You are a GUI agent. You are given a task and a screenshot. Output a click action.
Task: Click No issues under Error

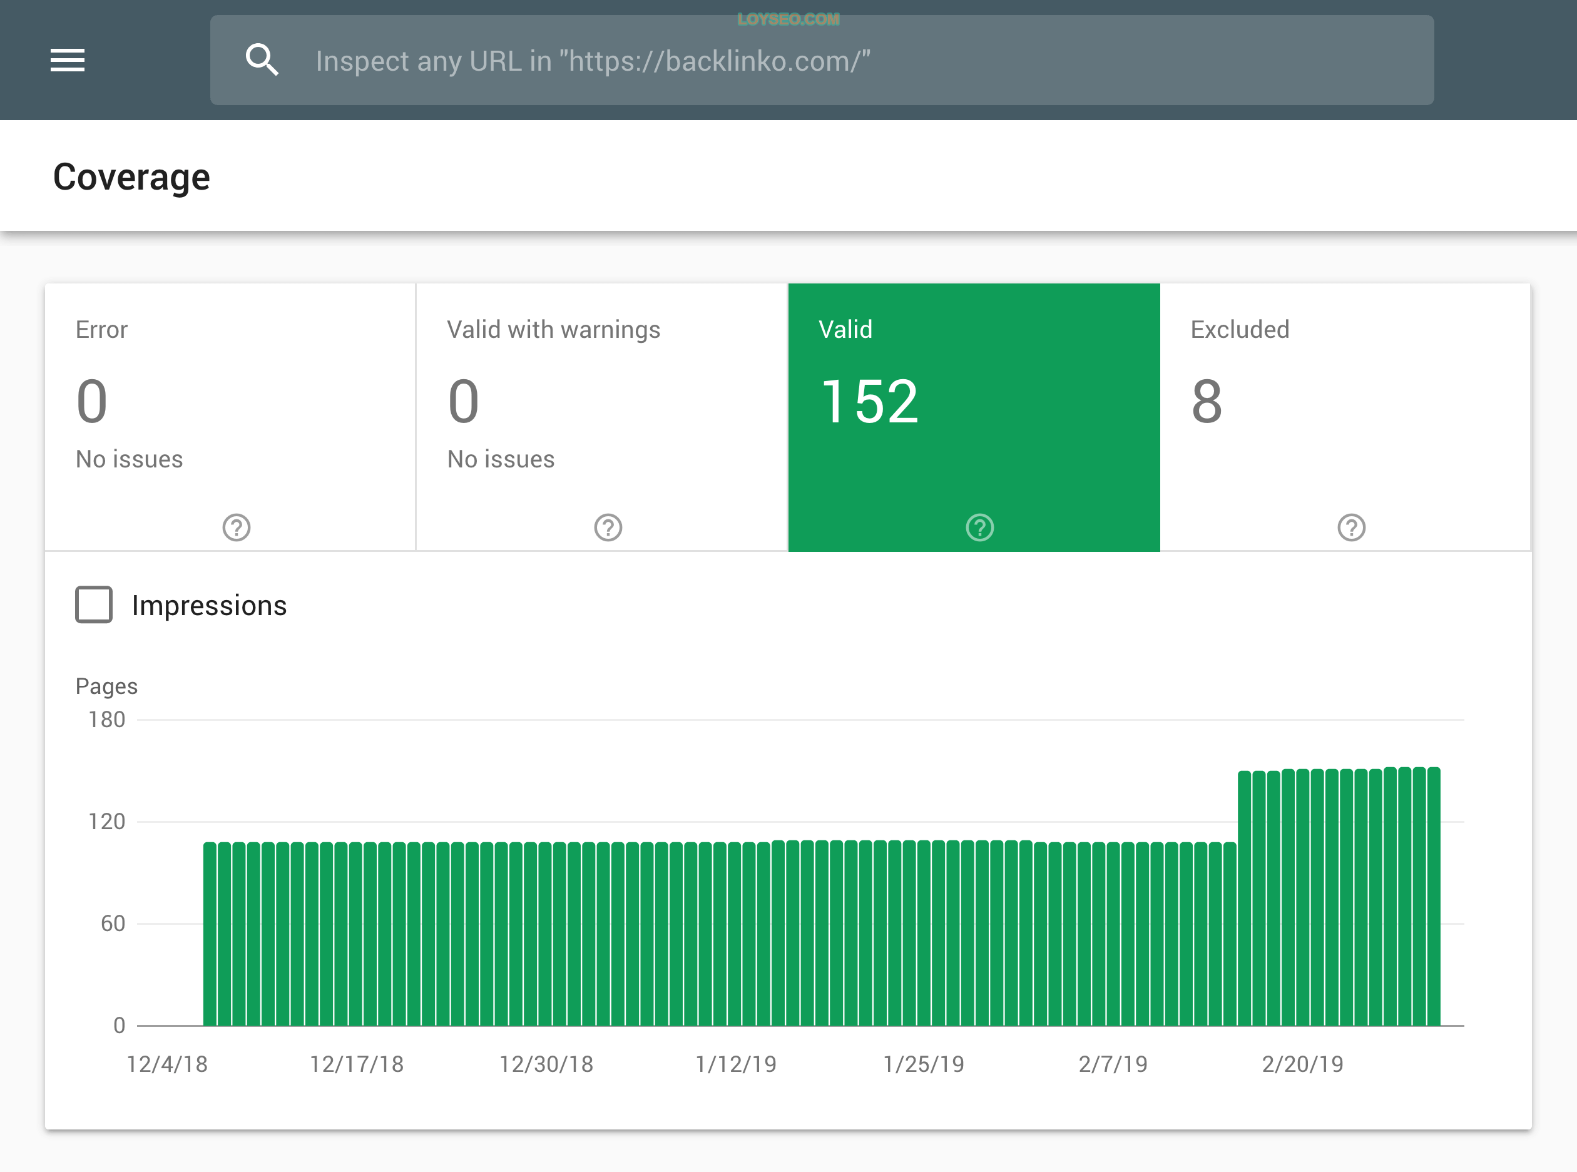pos(129,460)
